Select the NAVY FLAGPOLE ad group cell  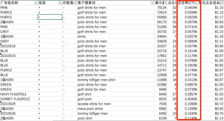[19, 94]
